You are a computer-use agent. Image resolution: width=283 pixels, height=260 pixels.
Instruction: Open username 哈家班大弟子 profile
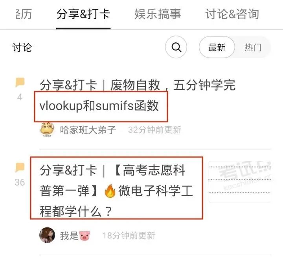(x=88, y=130)
